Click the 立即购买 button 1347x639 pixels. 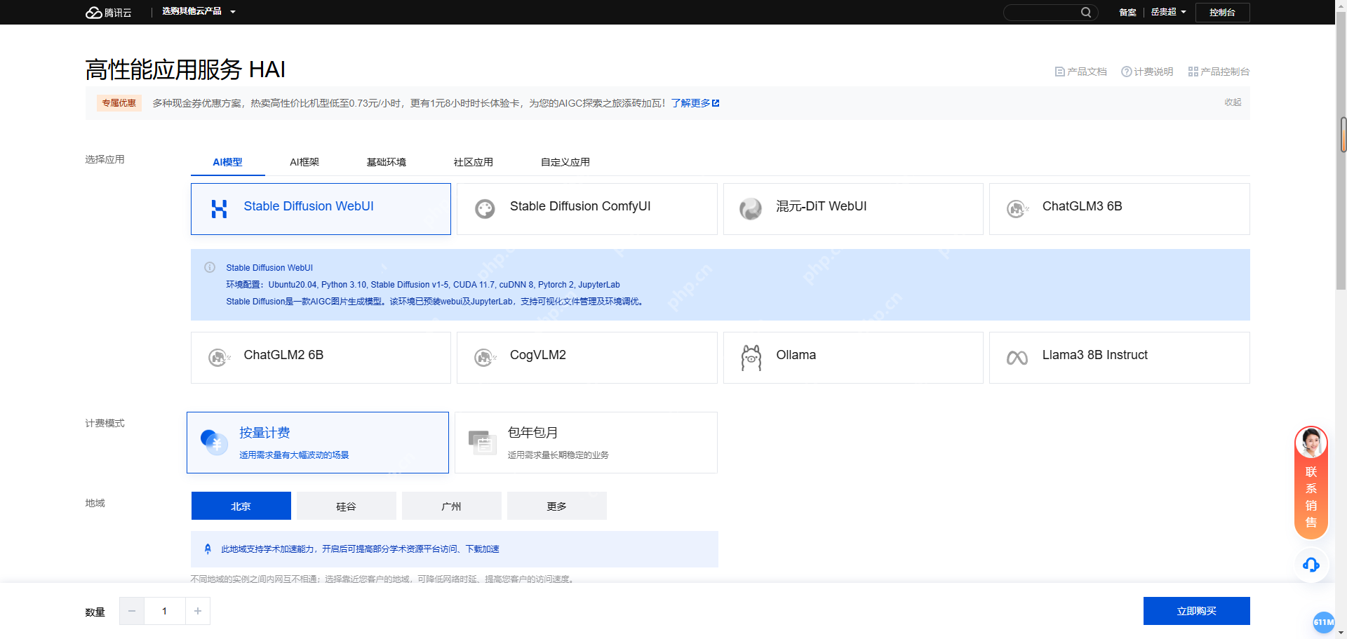1197,611
